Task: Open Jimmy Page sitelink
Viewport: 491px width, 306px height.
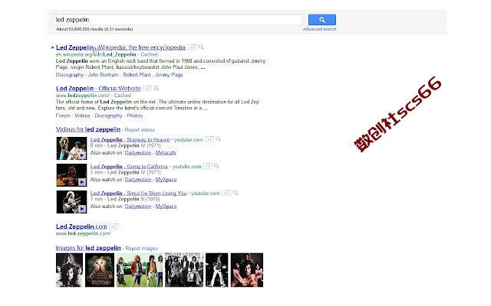Action: [169, 75]
